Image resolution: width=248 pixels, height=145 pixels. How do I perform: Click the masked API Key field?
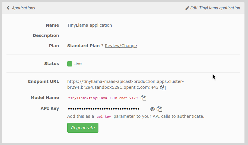pos(104,109)
